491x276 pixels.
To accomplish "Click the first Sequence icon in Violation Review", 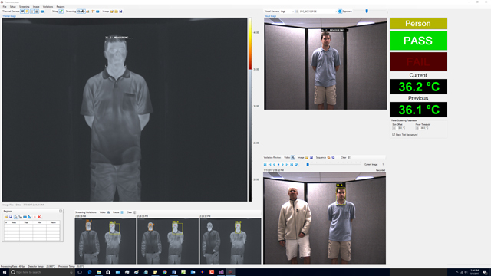I will [329, 157].
